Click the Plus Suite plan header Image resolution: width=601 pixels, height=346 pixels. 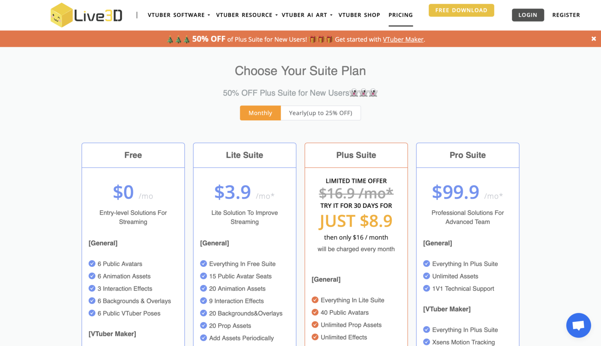[356, 155]
